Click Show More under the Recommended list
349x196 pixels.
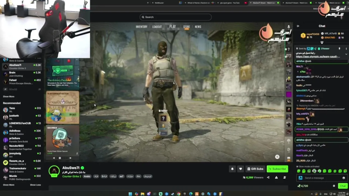tap(9, 185)
